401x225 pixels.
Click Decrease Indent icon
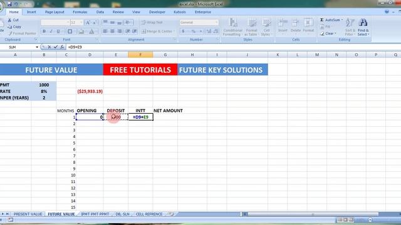[127, 31]
